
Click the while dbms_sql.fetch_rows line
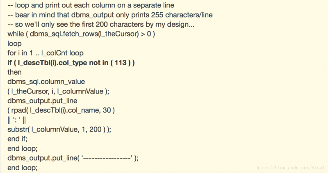pyautogui.click(x=81, y=34)
